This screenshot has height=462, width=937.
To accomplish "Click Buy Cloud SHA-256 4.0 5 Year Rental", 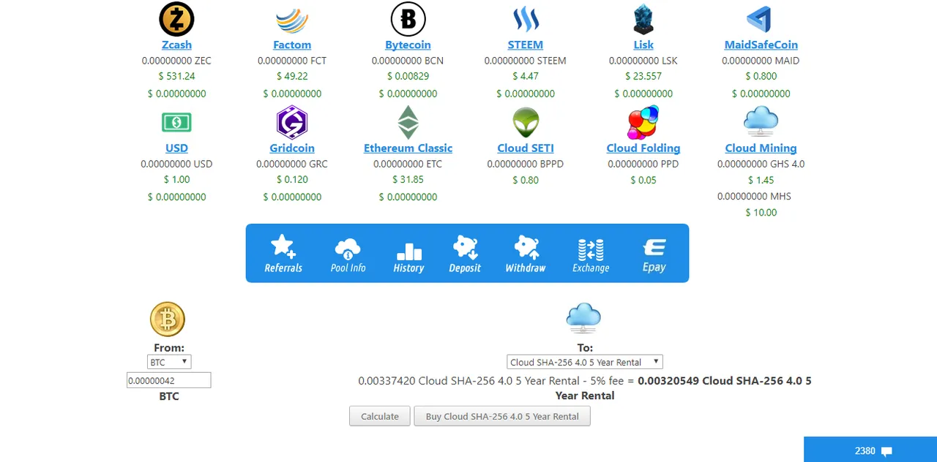I will click(x=502, y=416).
